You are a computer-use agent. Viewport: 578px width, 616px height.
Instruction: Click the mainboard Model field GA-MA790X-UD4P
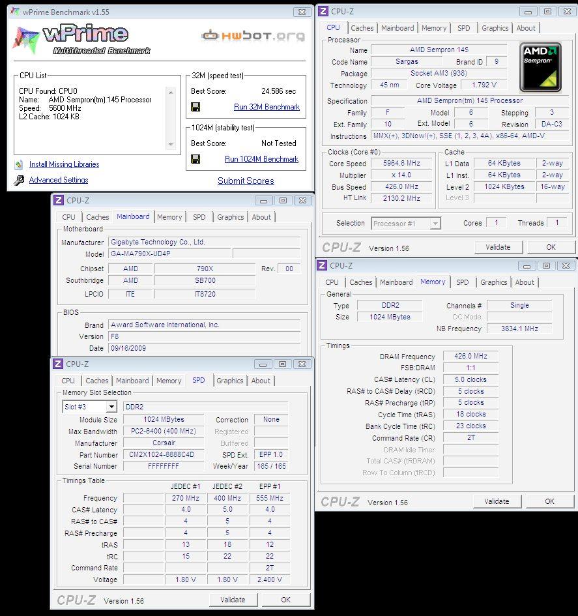point(169,254)
